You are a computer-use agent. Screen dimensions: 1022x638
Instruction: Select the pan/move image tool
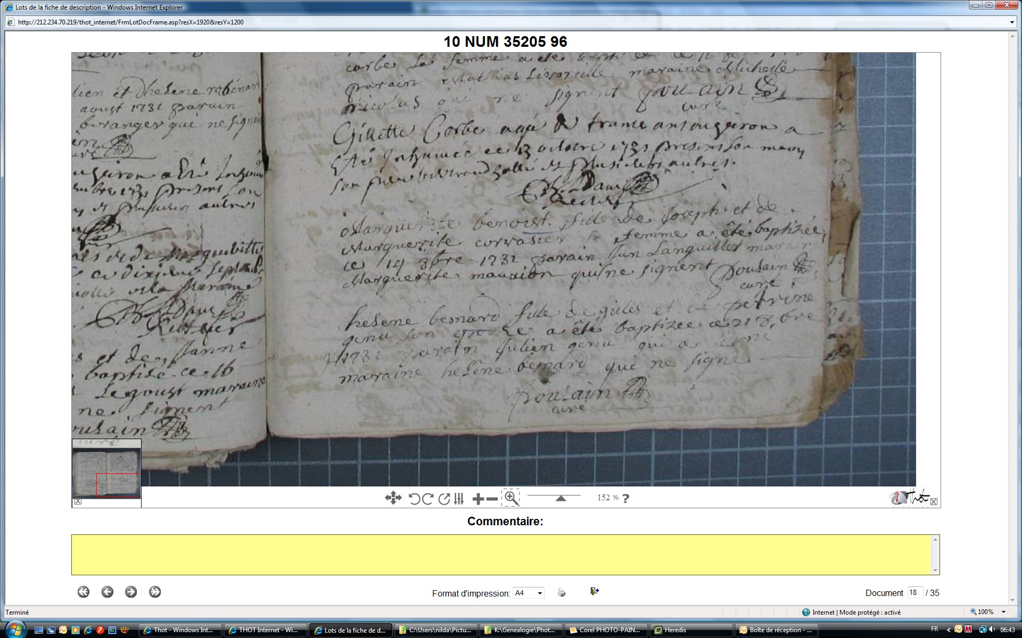click(x=393, y=498)
